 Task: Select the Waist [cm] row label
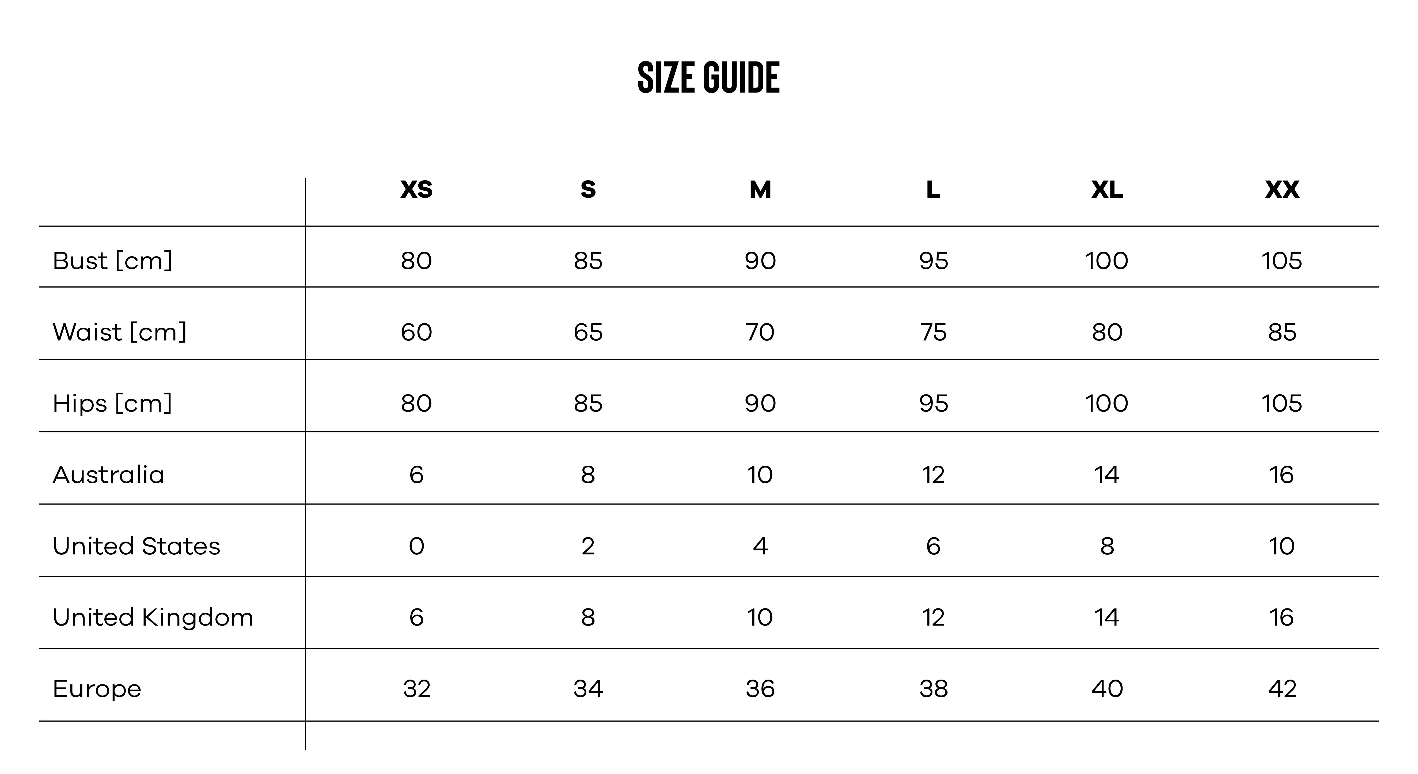tap(120, 332)
